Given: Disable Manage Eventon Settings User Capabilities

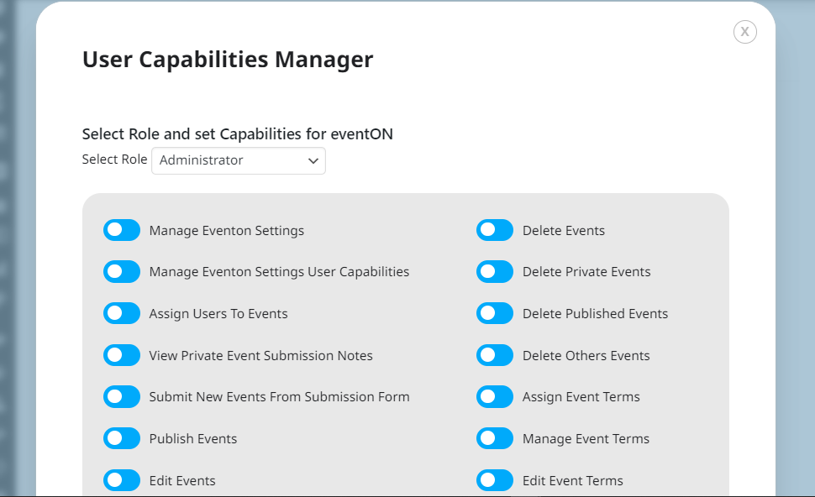Looking at the screenshot, I should (122, 272).
